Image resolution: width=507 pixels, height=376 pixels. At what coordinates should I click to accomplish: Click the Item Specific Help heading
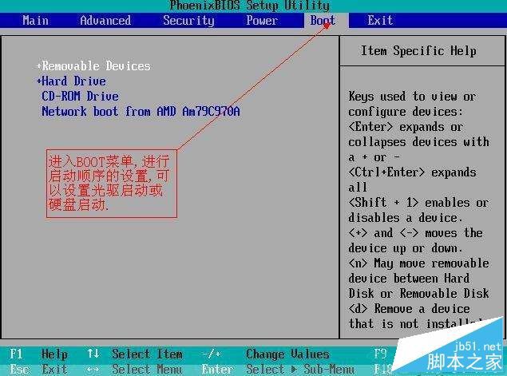coord(418,51)
